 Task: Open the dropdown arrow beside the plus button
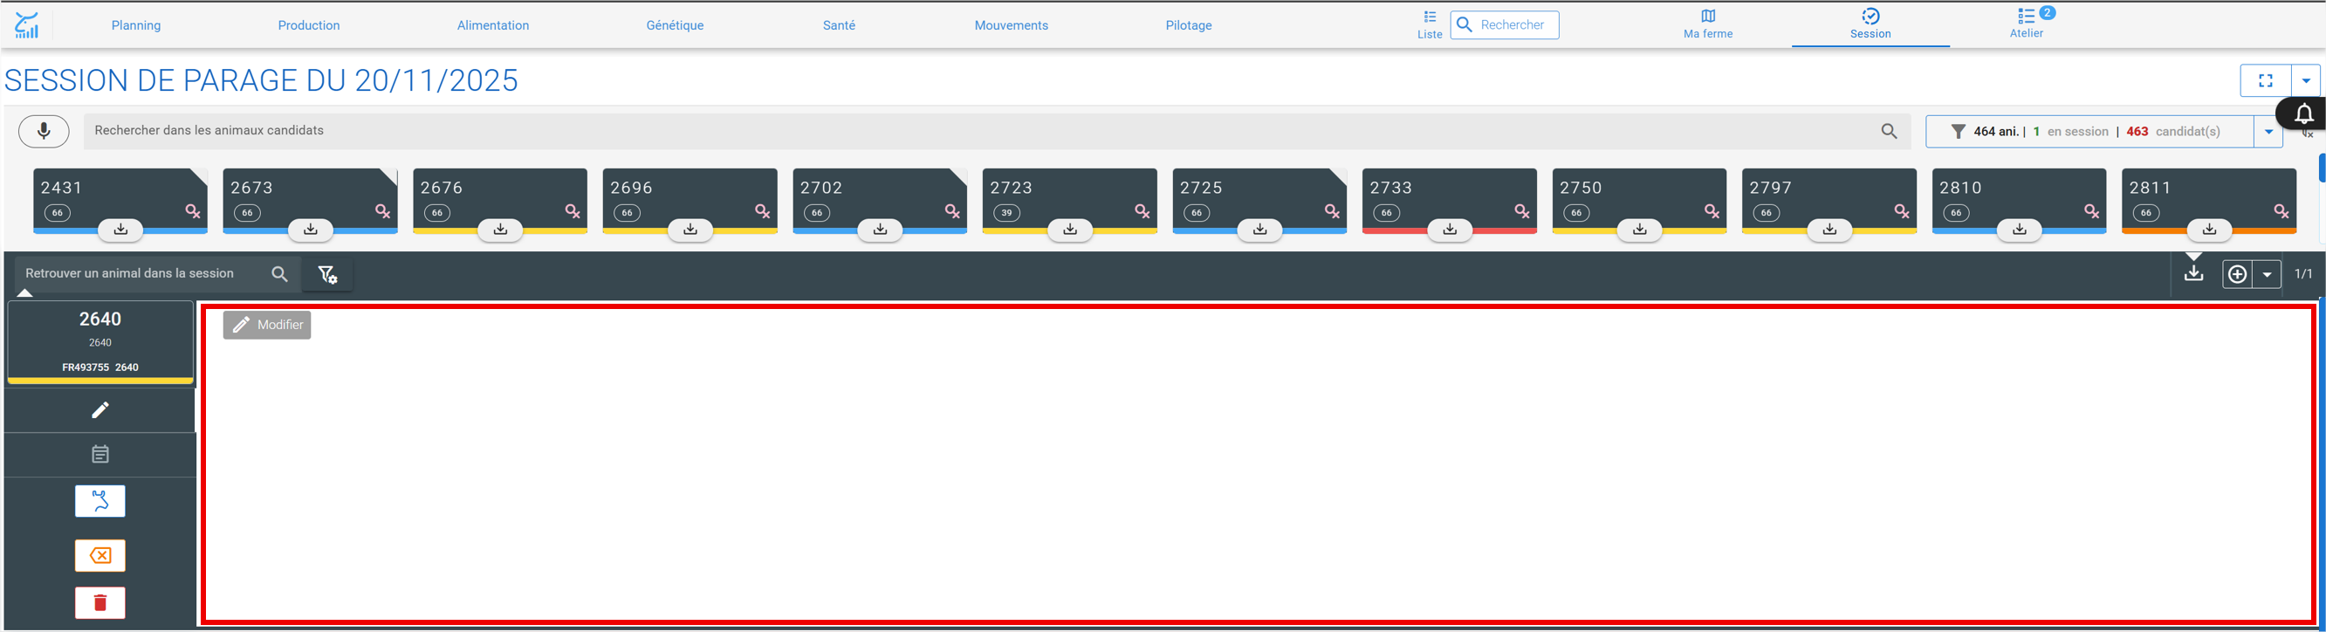click(x=2268, y=274)
